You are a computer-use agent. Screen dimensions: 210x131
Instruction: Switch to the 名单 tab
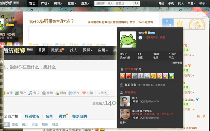49,117
